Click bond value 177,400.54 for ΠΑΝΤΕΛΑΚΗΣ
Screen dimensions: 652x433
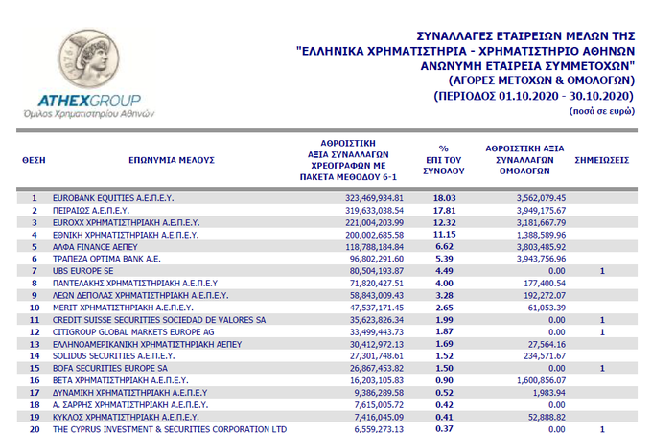[545, 284]
